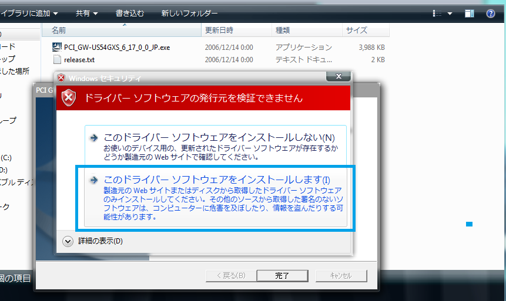Choose not to install this driver software (N)

click(x=216, y=146)
